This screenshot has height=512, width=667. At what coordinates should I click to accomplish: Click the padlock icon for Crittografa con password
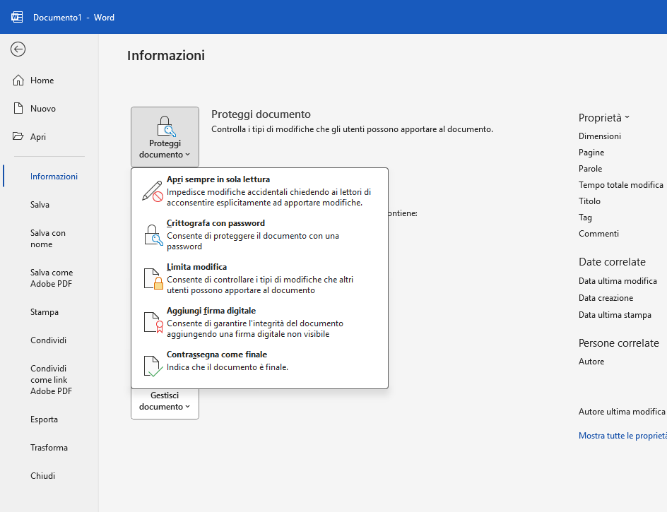(152, 235)
